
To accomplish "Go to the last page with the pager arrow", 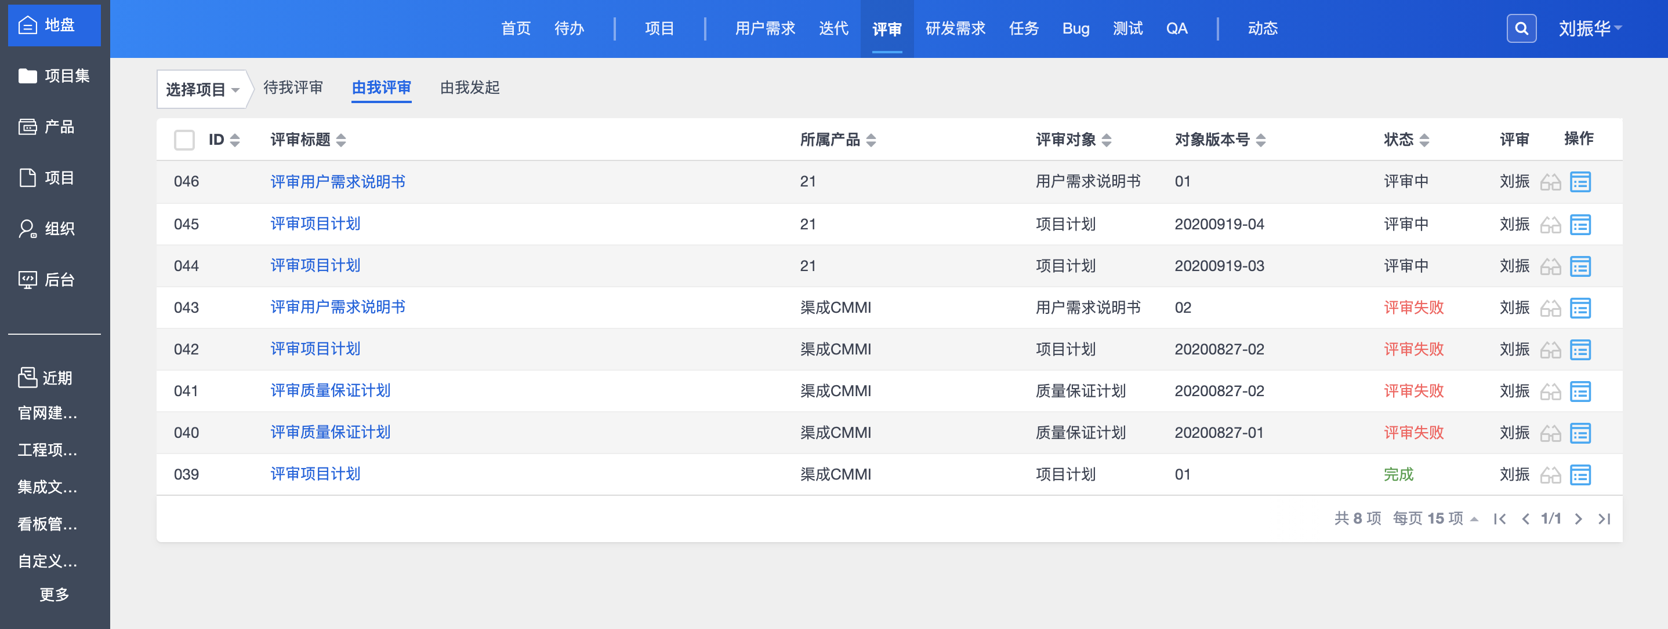I will (x=1604, y=518).
